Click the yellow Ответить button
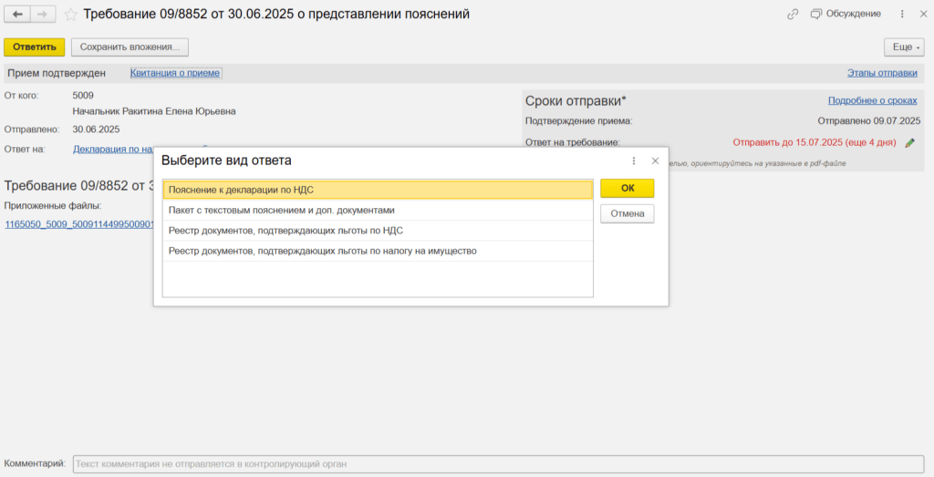The image size is (934, 477). point(34,47)
